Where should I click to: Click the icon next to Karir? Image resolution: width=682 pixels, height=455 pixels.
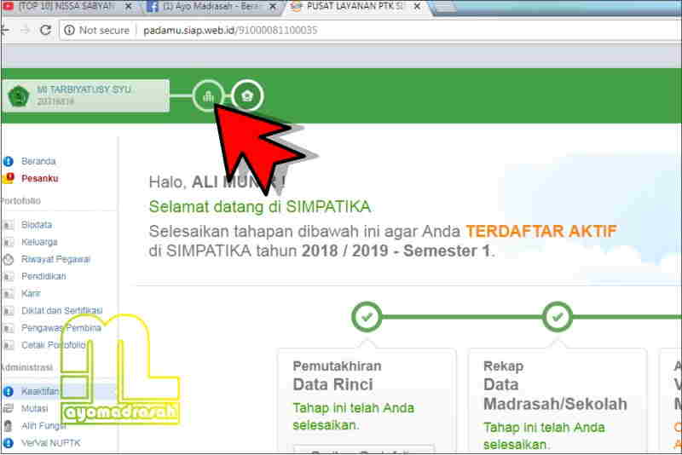click(x=9, y=294)
